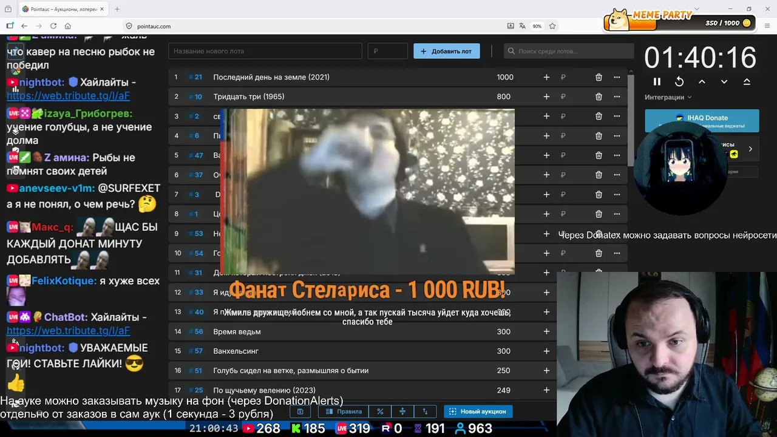Start a Новый аукцион
777x437 pixels.
478,412
